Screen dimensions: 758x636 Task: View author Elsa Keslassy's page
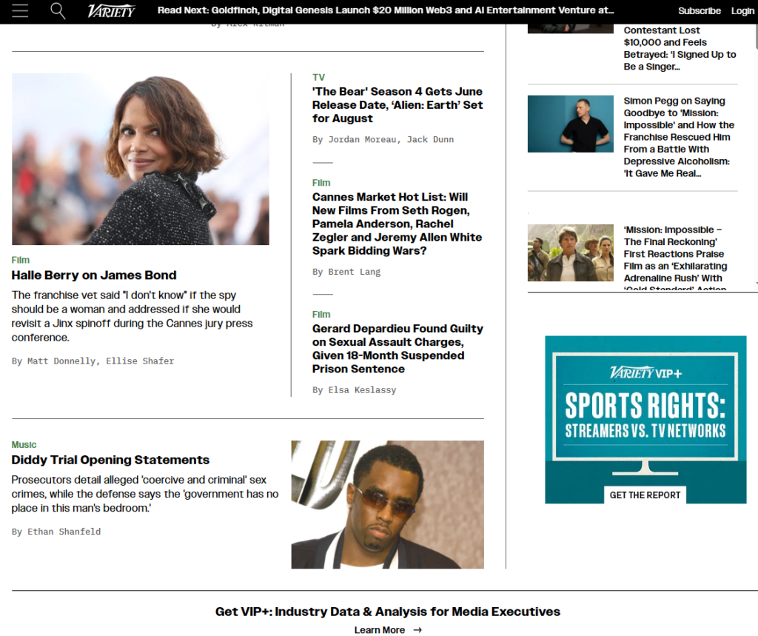point(362,390)
